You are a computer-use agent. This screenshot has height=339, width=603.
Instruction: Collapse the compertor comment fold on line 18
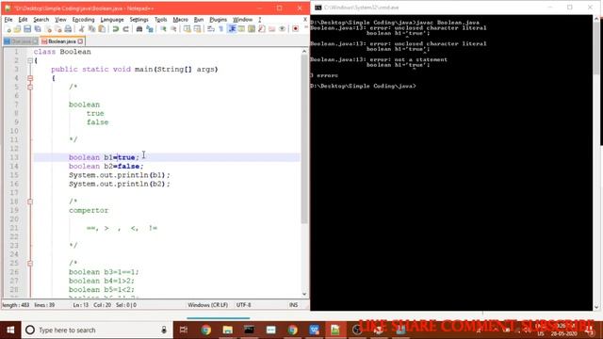coord(30,202)
